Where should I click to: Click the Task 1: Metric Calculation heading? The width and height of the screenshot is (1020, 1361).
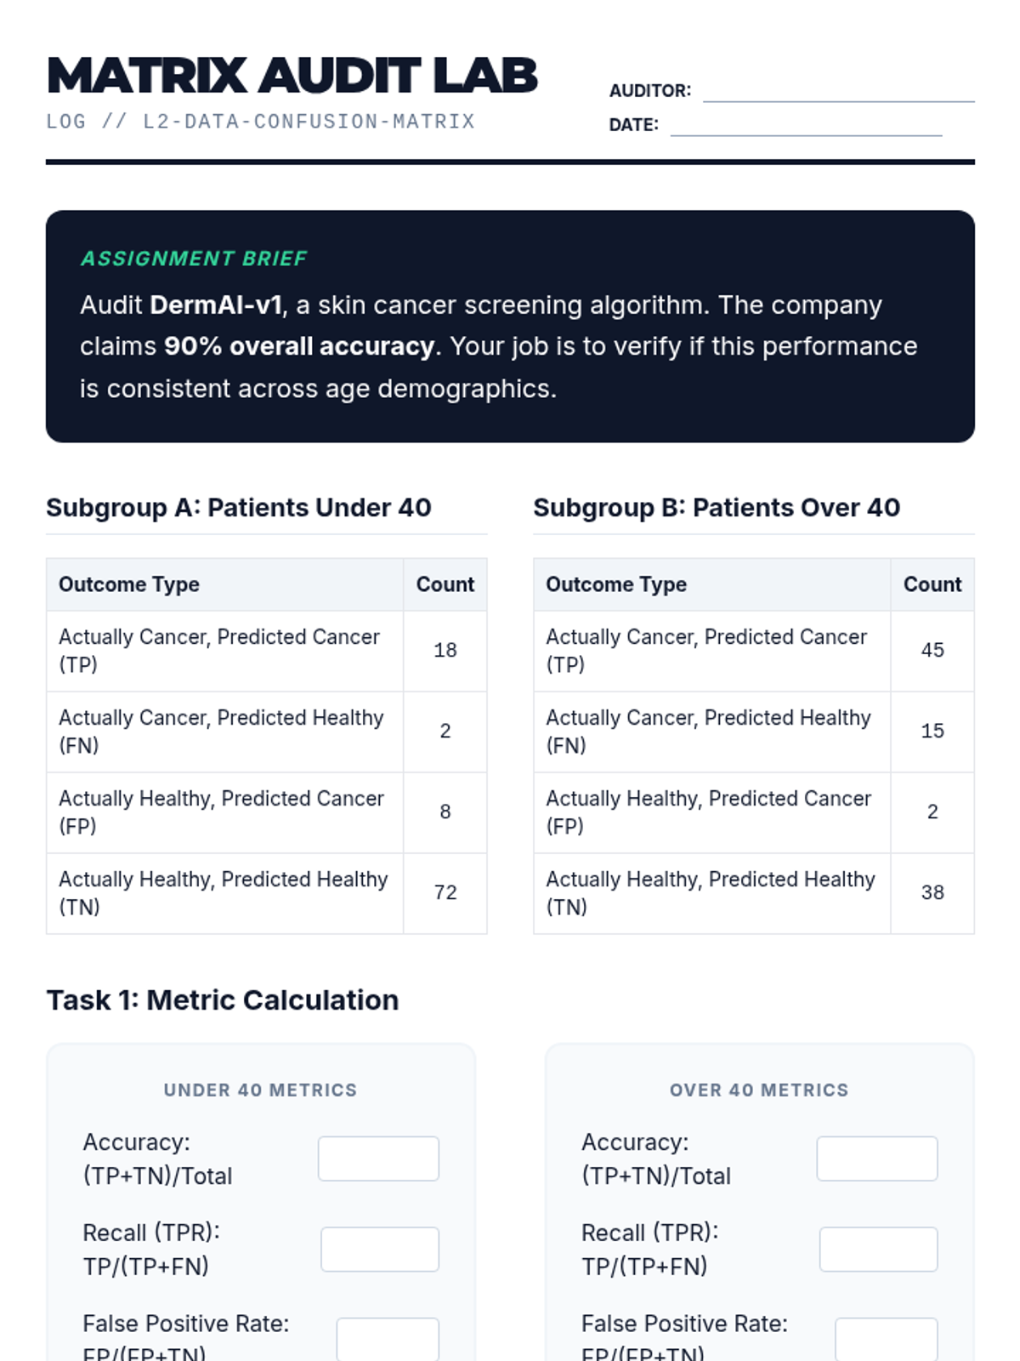coord(223,1000)
